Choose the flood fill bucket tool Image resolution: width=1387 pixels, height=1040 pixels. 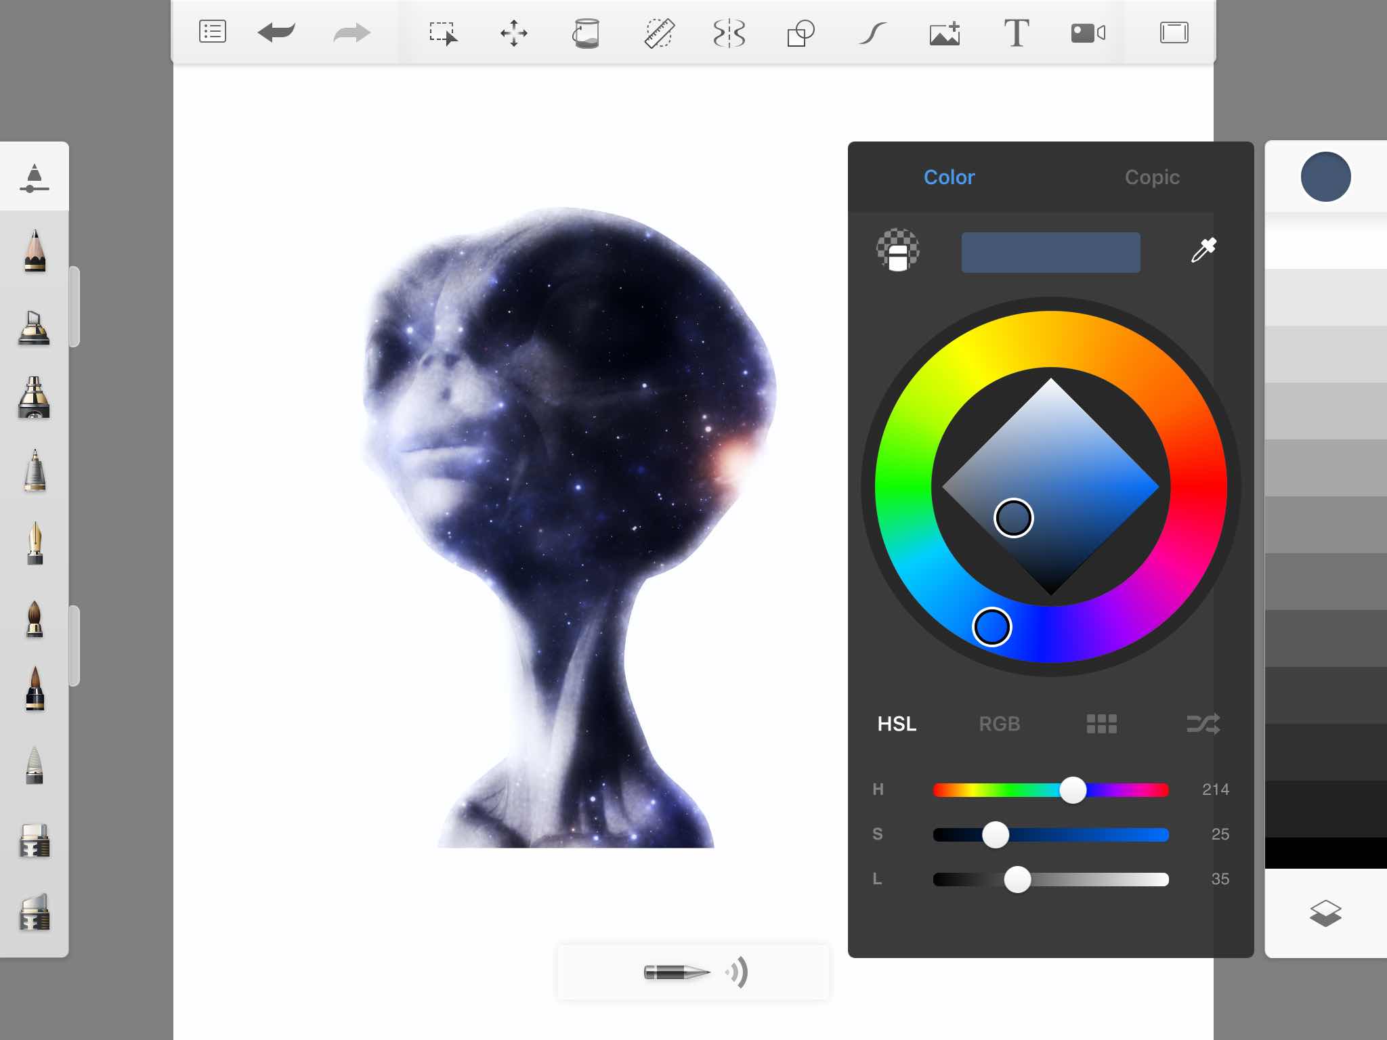click(x=586, y=32)
